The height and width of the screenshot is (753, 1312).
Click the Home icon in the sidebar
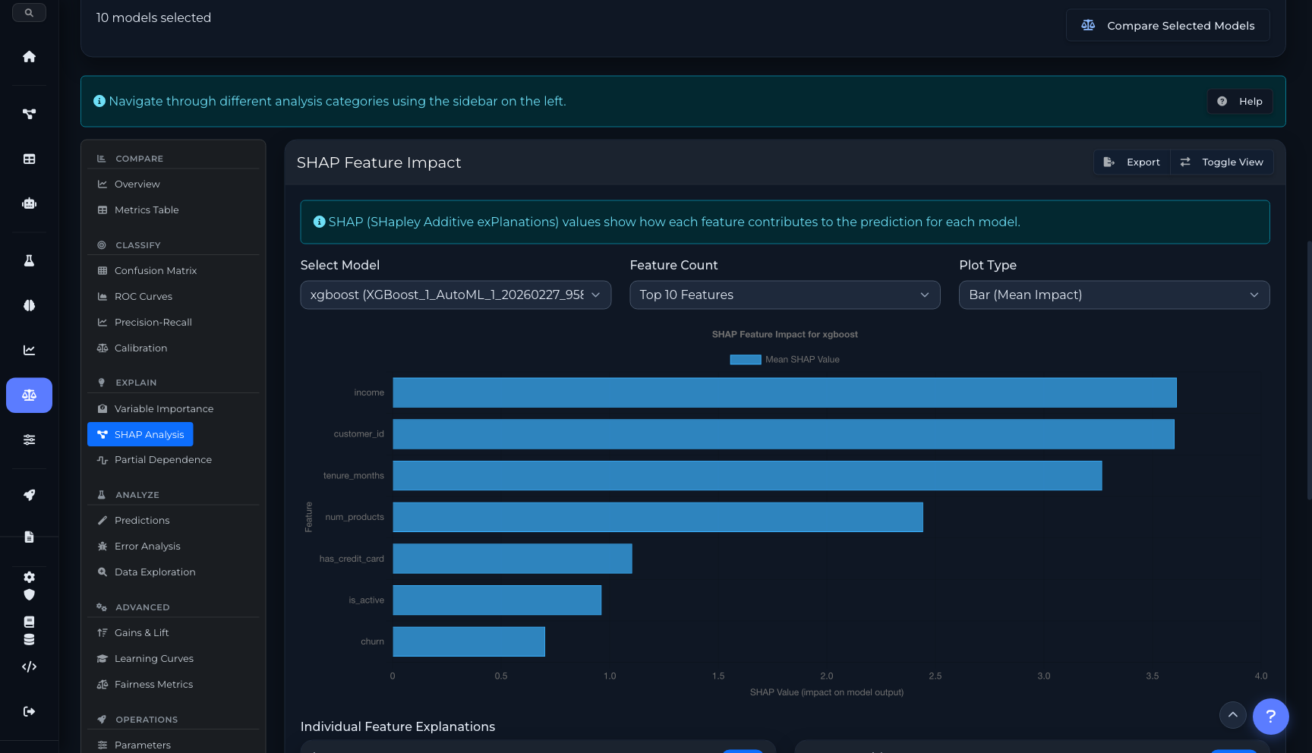click(x=29, y=56)
